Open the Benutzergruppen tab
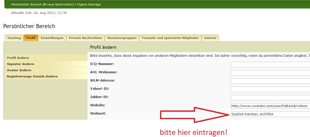The height and width of the screenshot is (137, 310). [x=122, y=38]
